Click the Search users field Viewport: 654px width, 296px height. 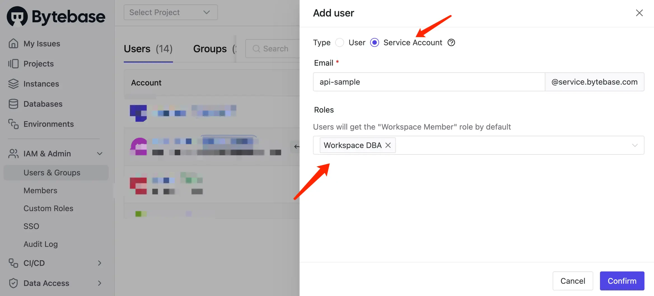pos(273,49)
